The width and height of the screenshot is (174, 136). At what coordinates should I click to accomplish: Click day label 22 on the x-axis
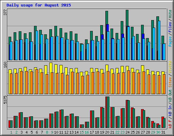[117, 132]
